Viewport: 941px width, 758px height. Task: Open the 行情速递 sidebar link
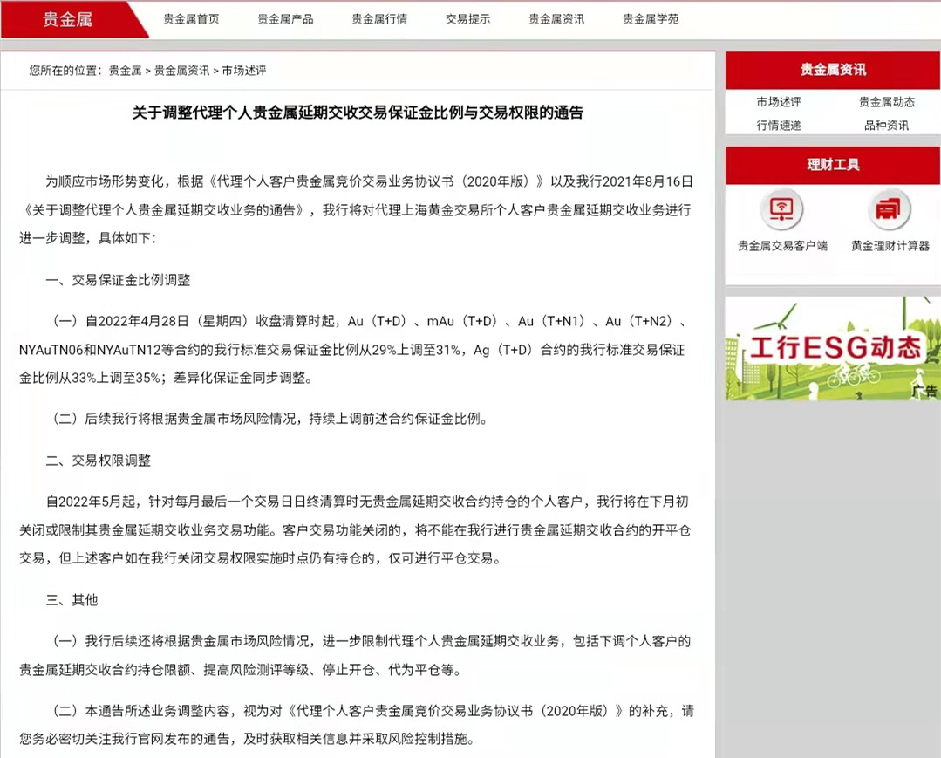point(778,126)
